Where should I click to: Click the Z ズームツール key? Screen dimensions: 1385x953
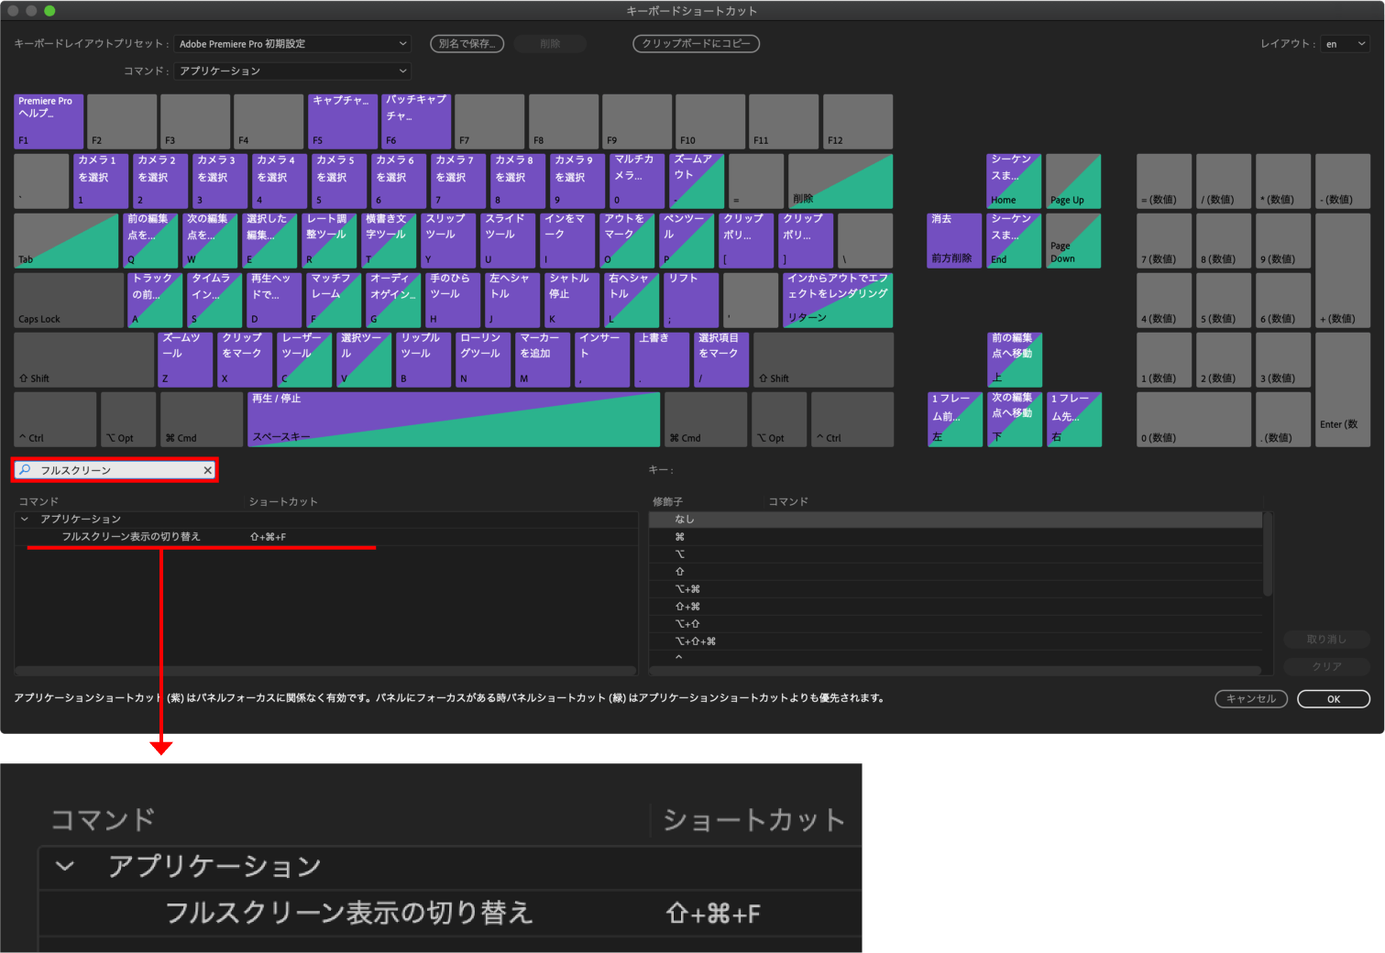(x=185, y=359)
